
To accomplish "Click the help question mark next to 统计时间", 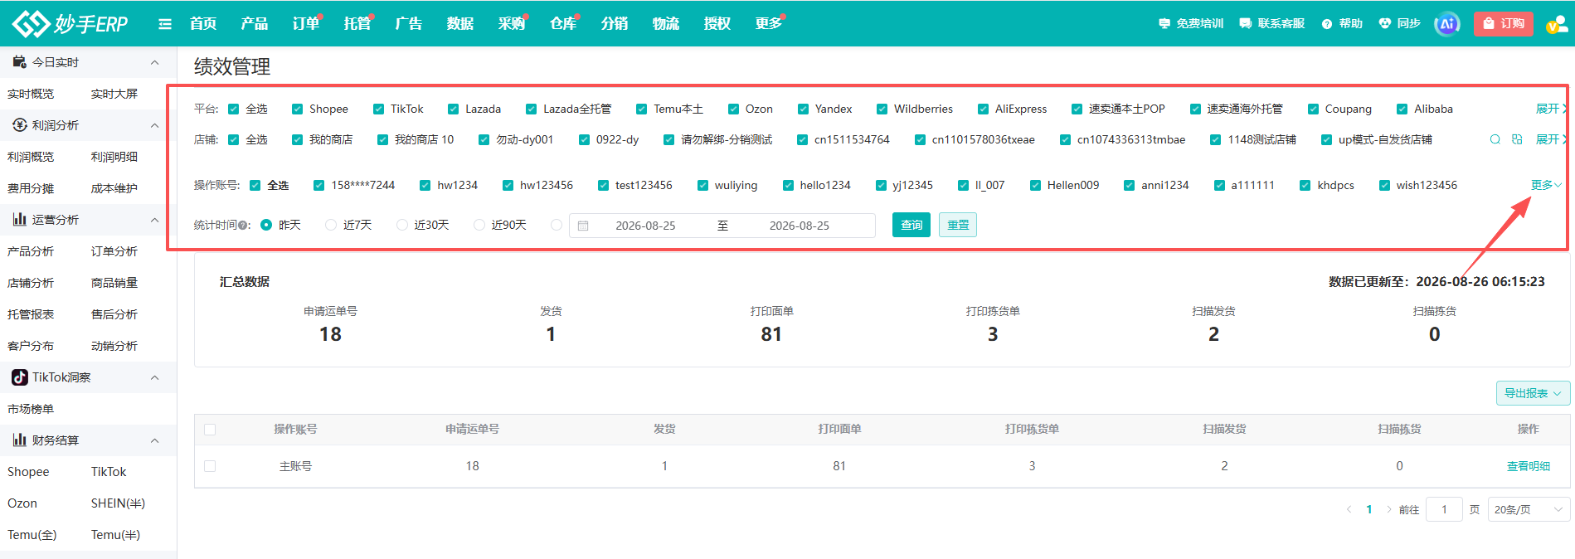I will (x=242, y=226).
